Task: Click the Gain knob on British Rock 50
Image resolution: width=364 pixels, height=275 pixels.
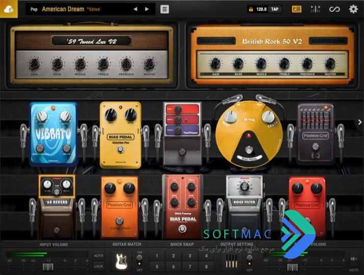Action: pos(216,63)
